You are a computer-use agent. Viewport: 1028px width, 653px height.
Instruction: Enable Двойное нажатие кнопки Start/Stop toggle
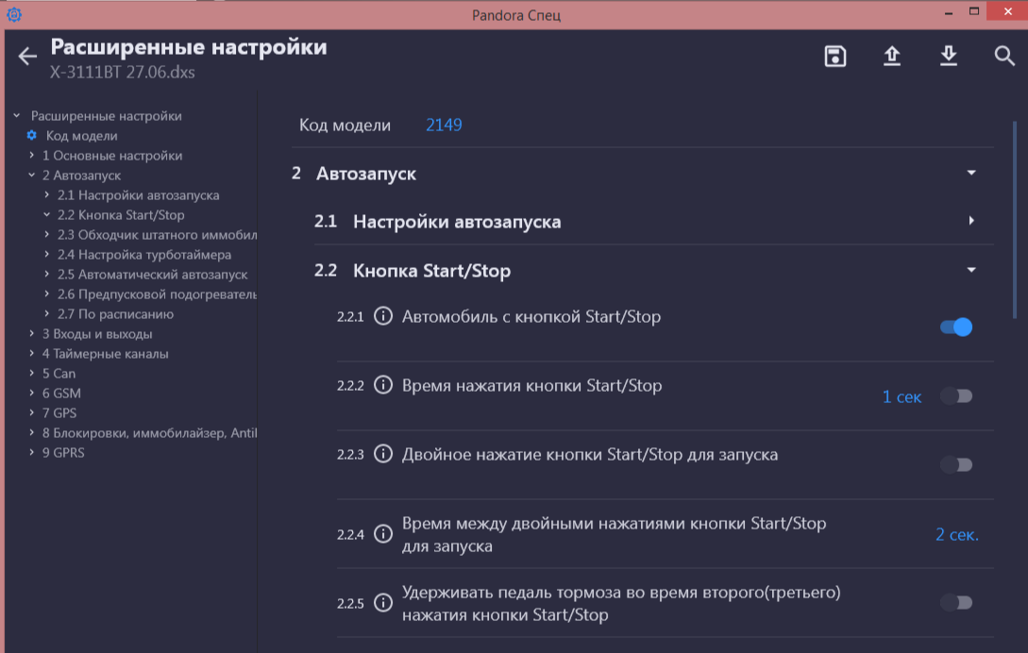pos(955,464)
